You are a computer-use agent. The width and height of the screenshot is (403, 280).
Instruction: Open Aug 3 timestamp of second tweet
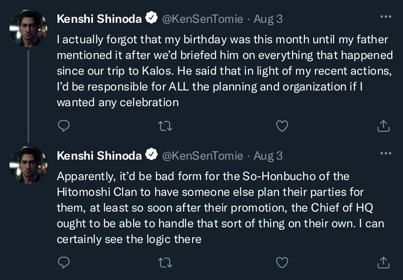(268, 156)
